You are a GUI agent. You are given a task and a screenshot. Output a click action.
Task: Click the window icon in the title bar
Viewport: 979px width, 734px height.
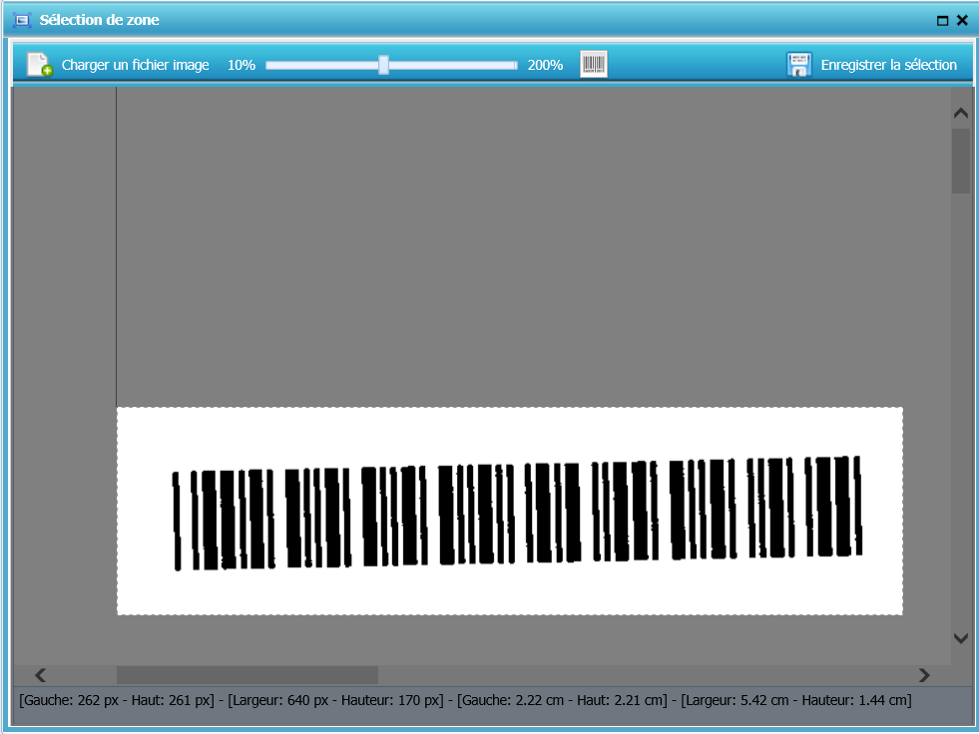[x=22, y=20]
